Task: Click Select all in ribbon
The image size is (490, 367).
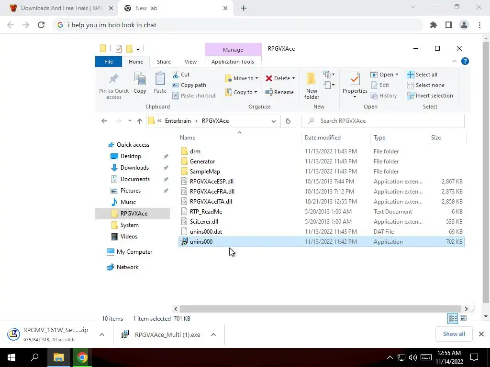Action: (422, 75)
